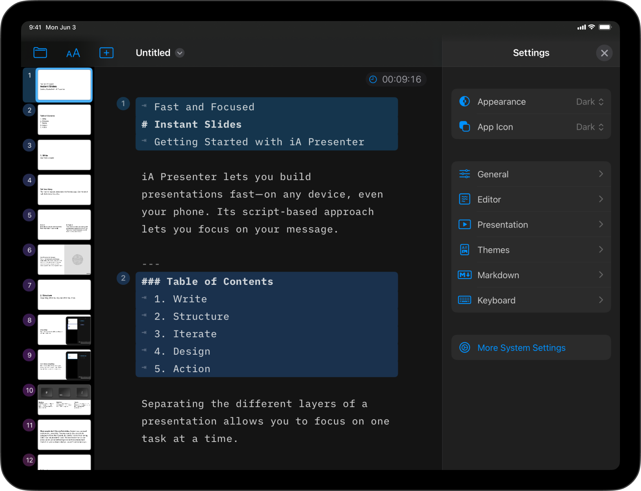Expand the Editor row chevron

[x=601, y=199]
